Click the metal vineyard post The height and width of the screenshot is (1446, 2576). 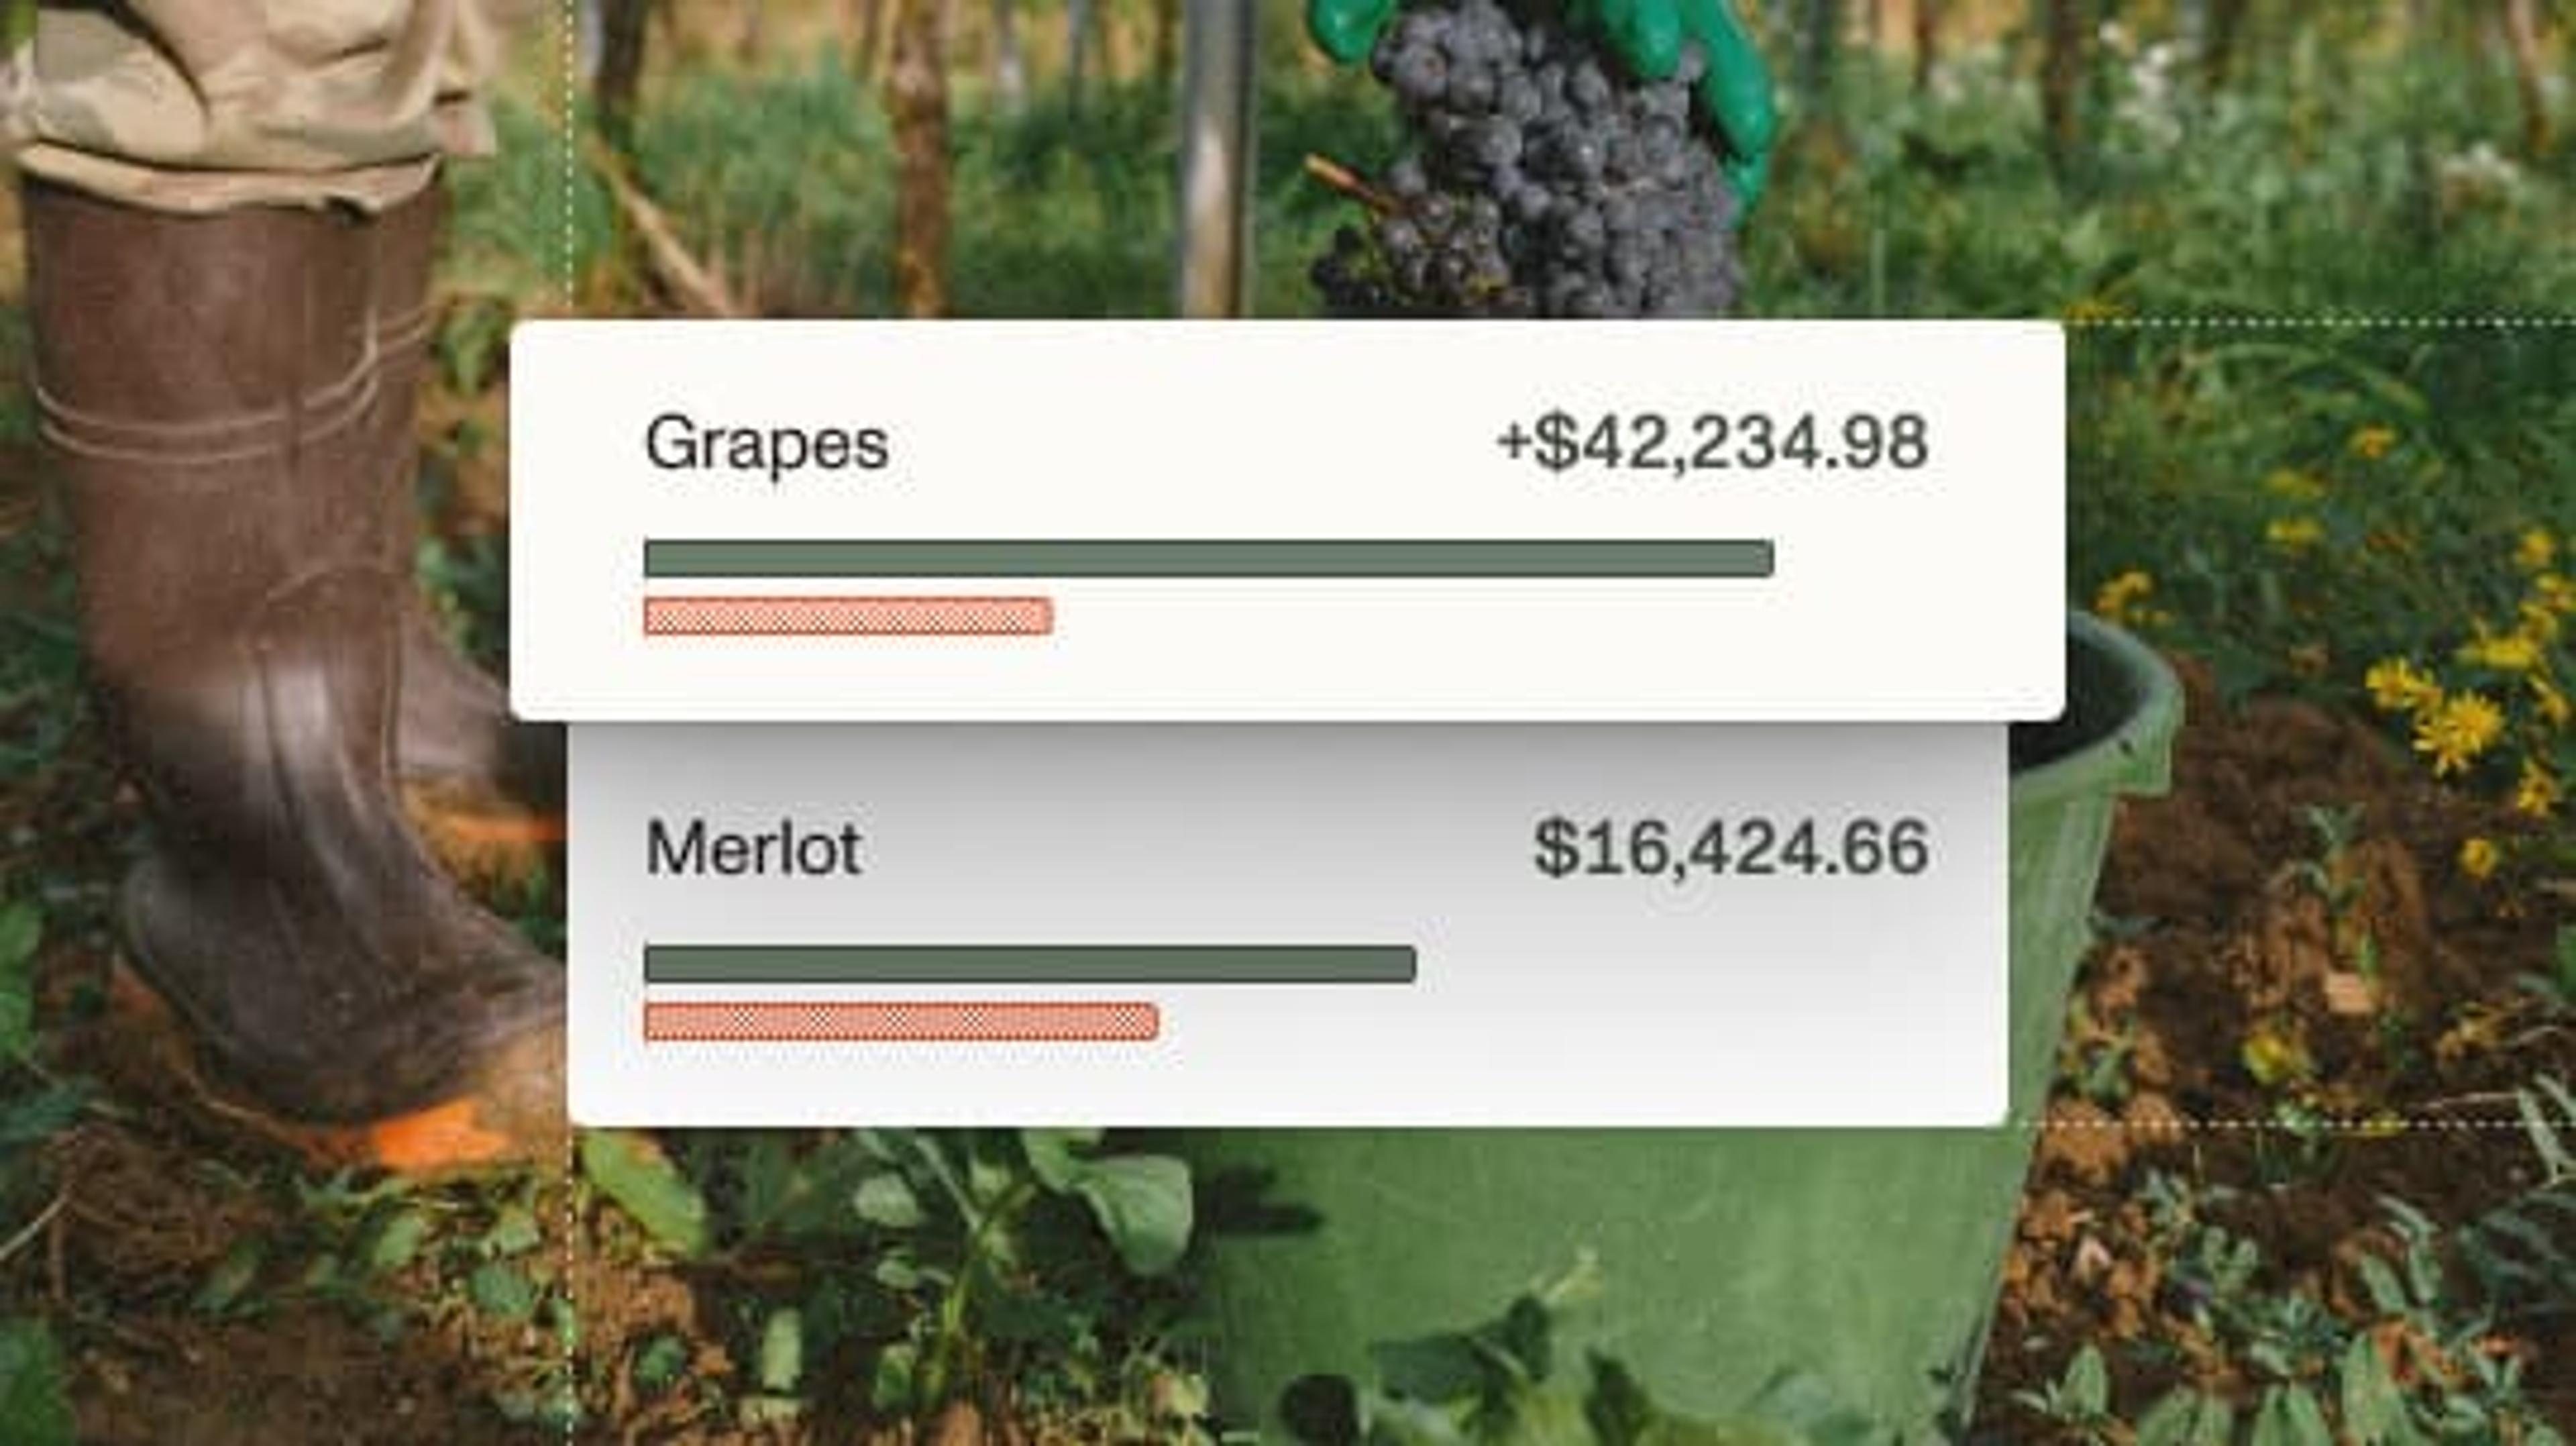(x=1216, y=150)
